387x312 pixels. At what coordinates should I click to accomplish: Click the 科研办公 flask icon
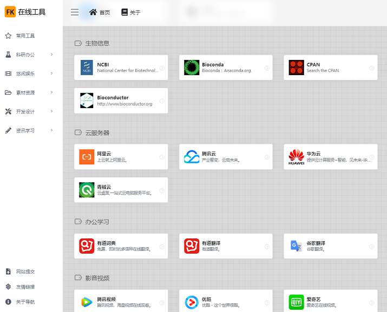[8, 55]
